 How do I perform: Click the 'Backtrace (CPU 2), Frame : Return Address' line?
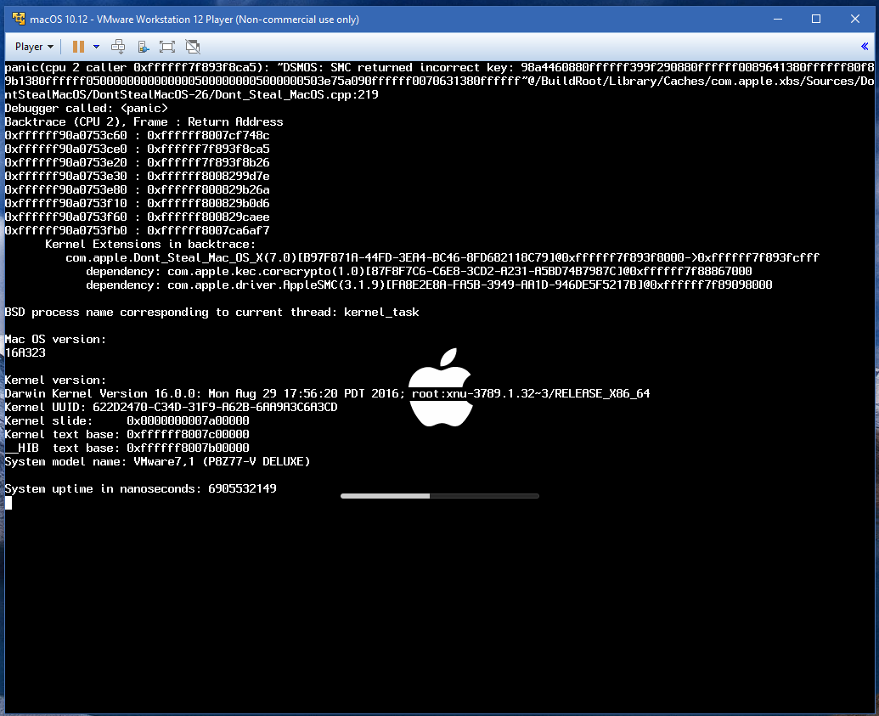point(144,121)
